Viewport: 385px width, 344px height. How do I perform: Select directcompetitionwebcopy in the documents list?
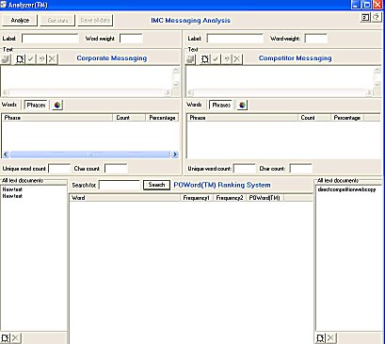[346, 189]
